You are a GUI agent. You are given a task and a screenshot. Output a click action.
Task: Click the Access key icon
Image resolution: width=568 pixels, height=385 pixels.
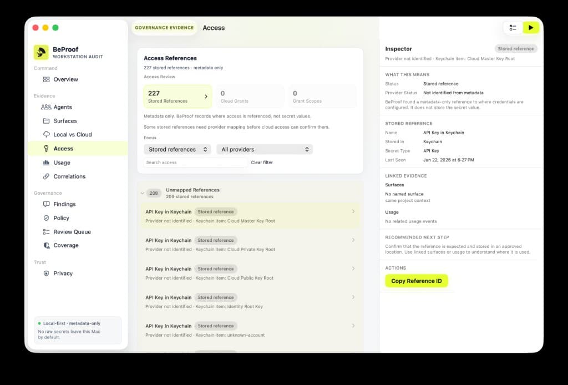tap(46, 149)
